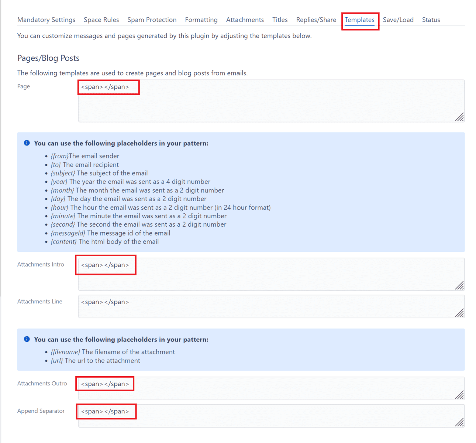Image resolution: width=476 pixels, height=443 pixels.
Task: Click the Attachments Intro label
Action: pos(41,265)
